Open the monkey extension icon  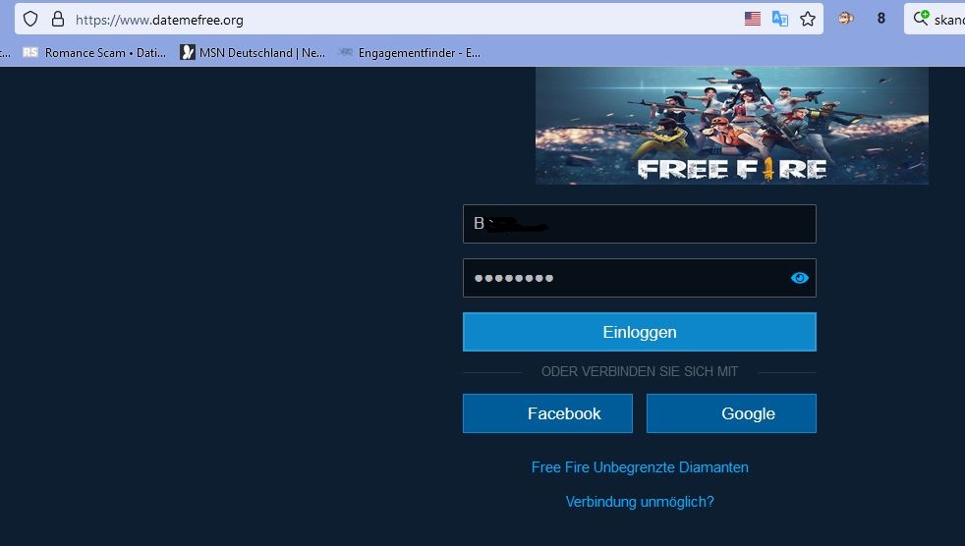point(846,19)
